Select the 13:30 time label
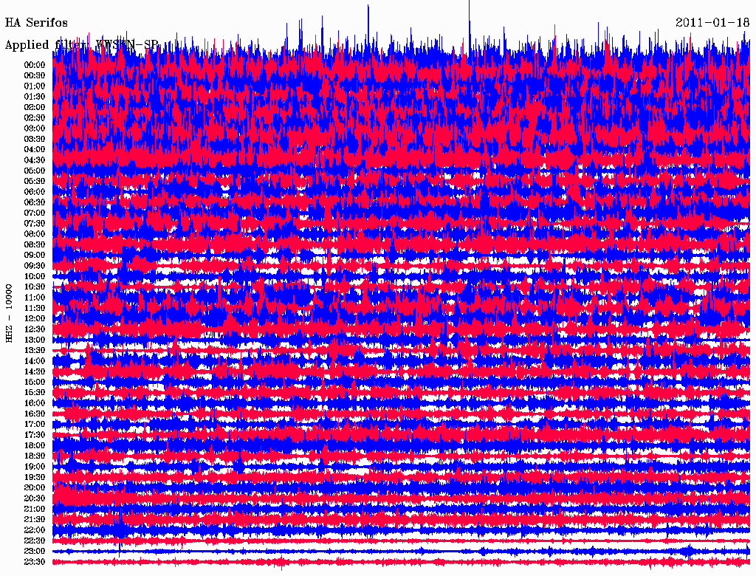Viewport: 756px width, 576px height. [35, 350]
